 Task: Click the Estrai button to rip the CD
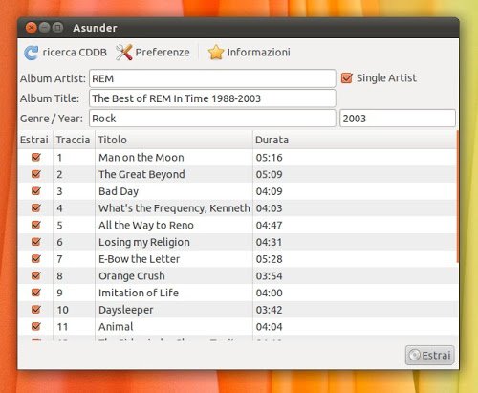[430, 355]
